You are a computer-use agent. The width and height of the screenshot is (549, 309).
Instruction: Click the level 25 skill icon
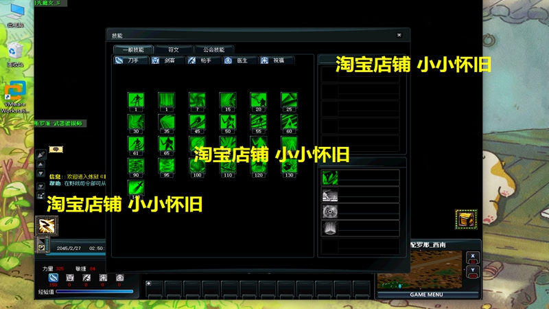click(289, 100)
